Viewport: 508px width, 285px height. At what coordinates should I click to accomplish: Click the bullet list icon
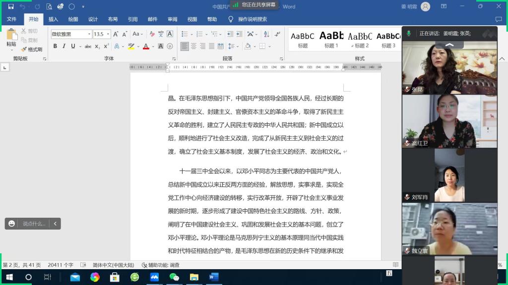[x=185, y=34]
